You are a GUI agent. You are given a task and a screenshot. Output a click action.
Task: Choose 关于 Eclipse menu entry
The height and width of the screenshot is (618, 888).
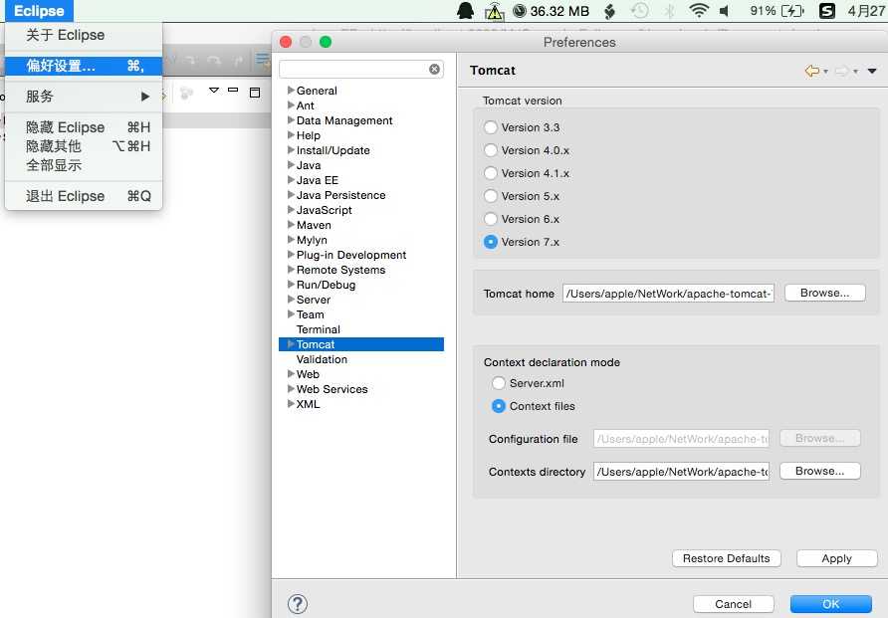point(84,35)
